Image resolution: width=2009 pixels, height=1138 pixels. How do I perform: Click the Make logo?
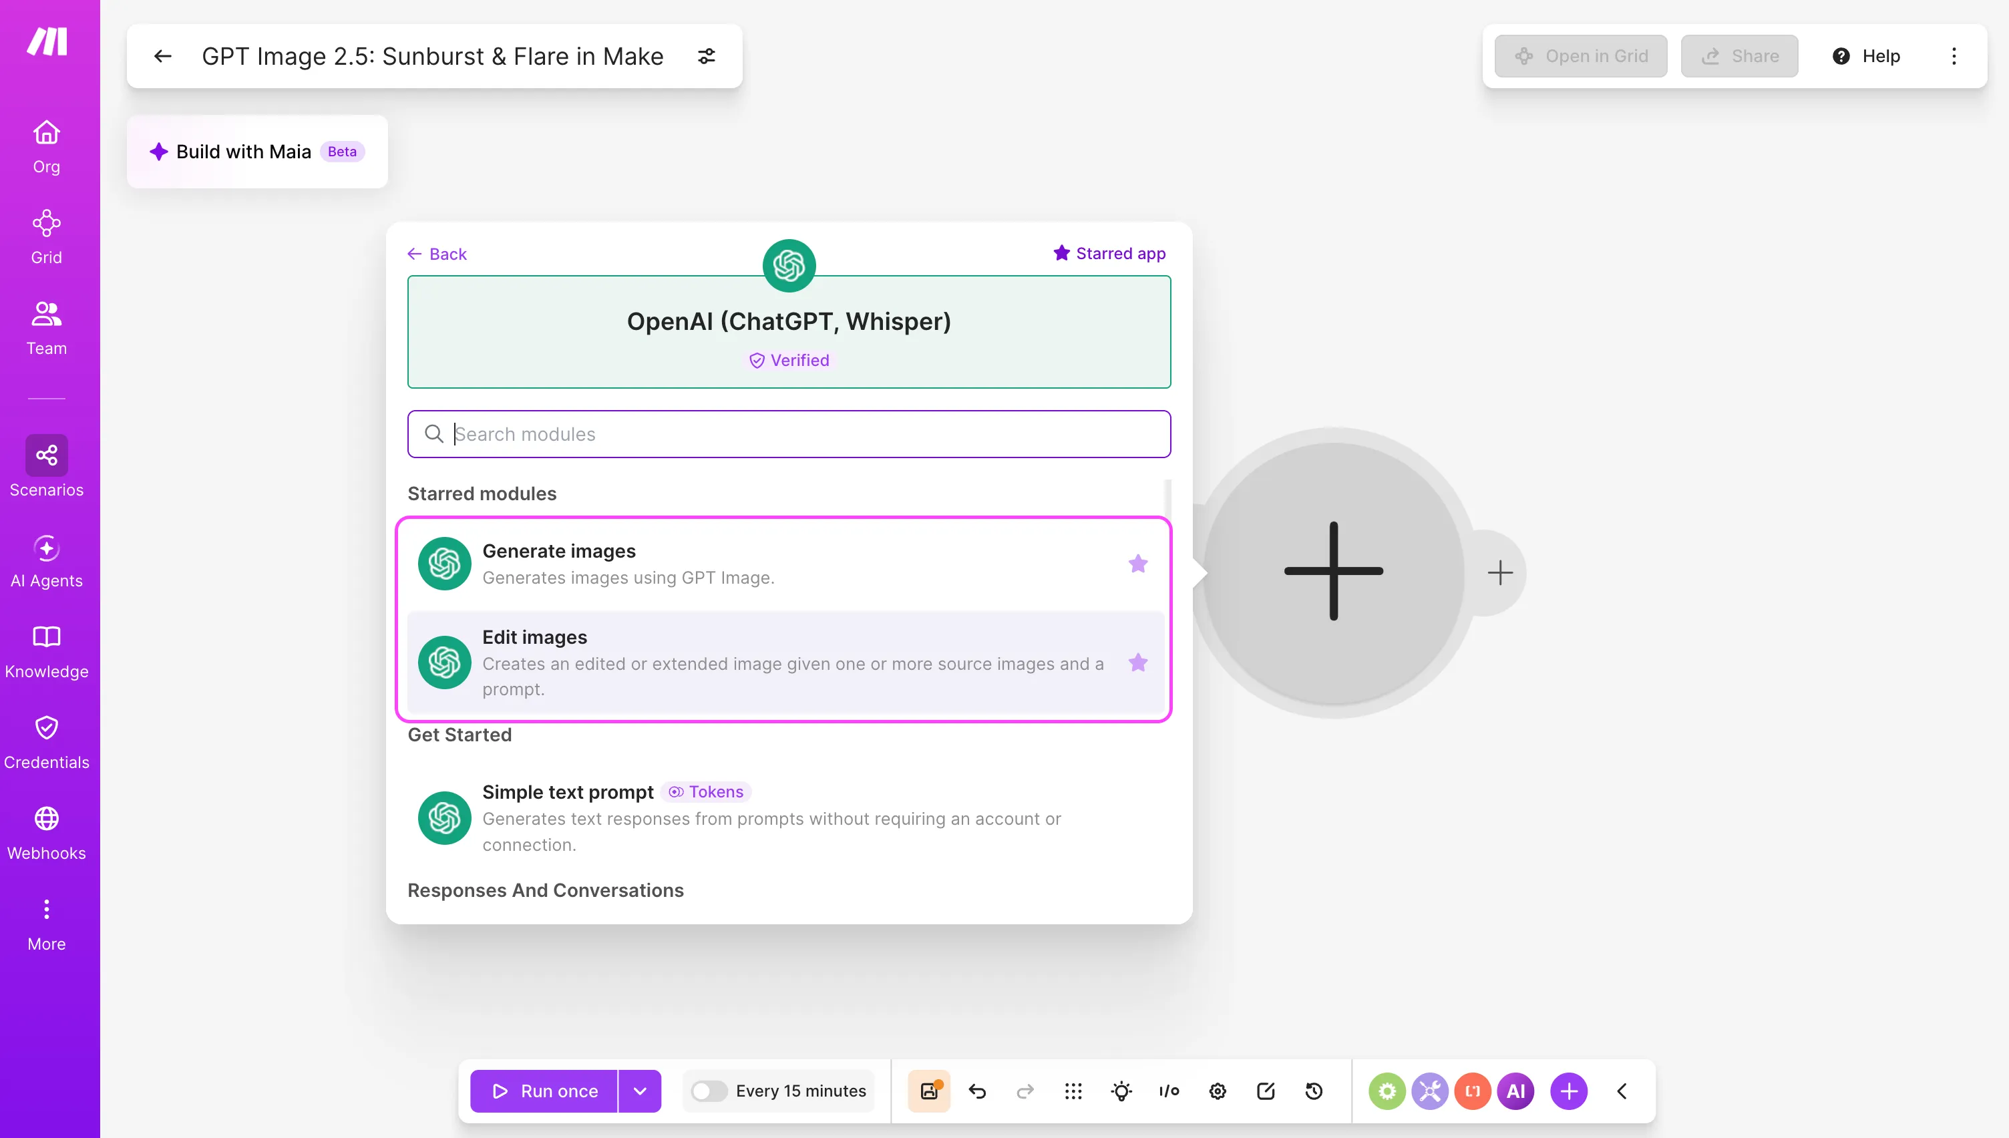[47, 41]
